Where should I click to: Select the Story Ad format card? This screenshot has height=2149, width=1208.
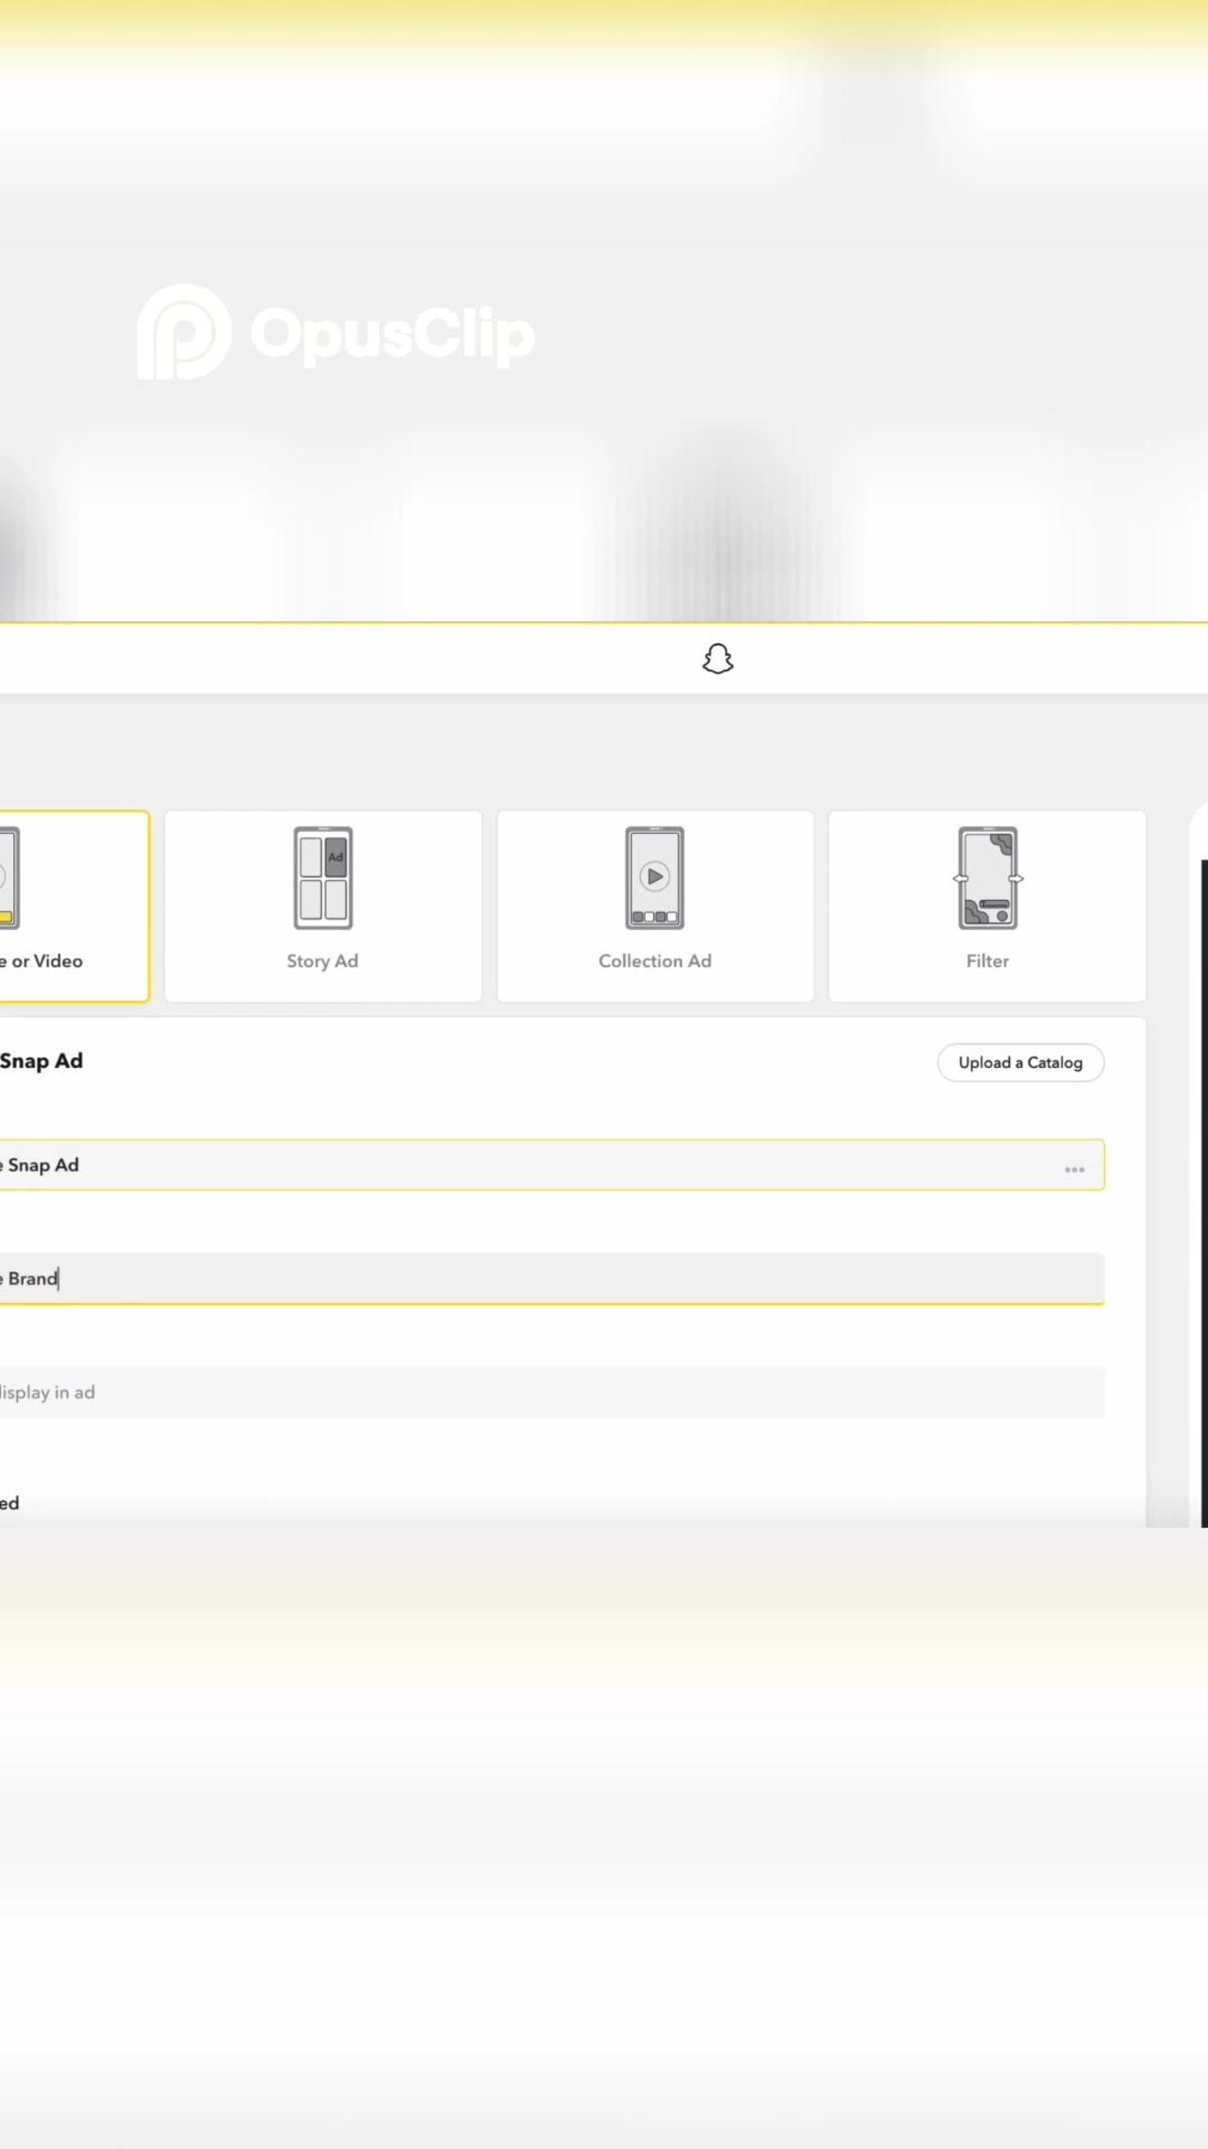point(323,905)
